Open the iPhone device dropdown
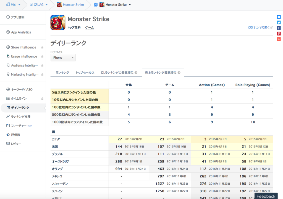 point(63,58)
